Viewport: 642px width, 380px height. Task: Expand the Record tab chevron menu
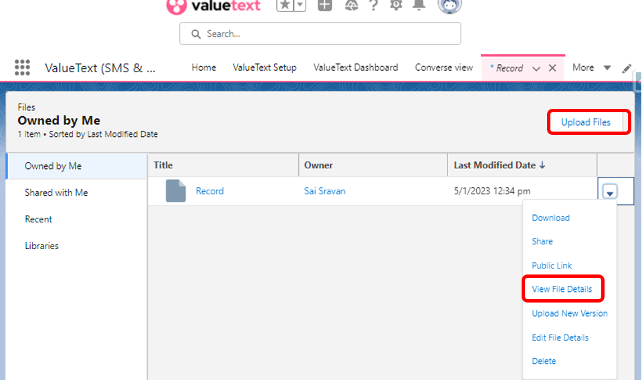536,68
